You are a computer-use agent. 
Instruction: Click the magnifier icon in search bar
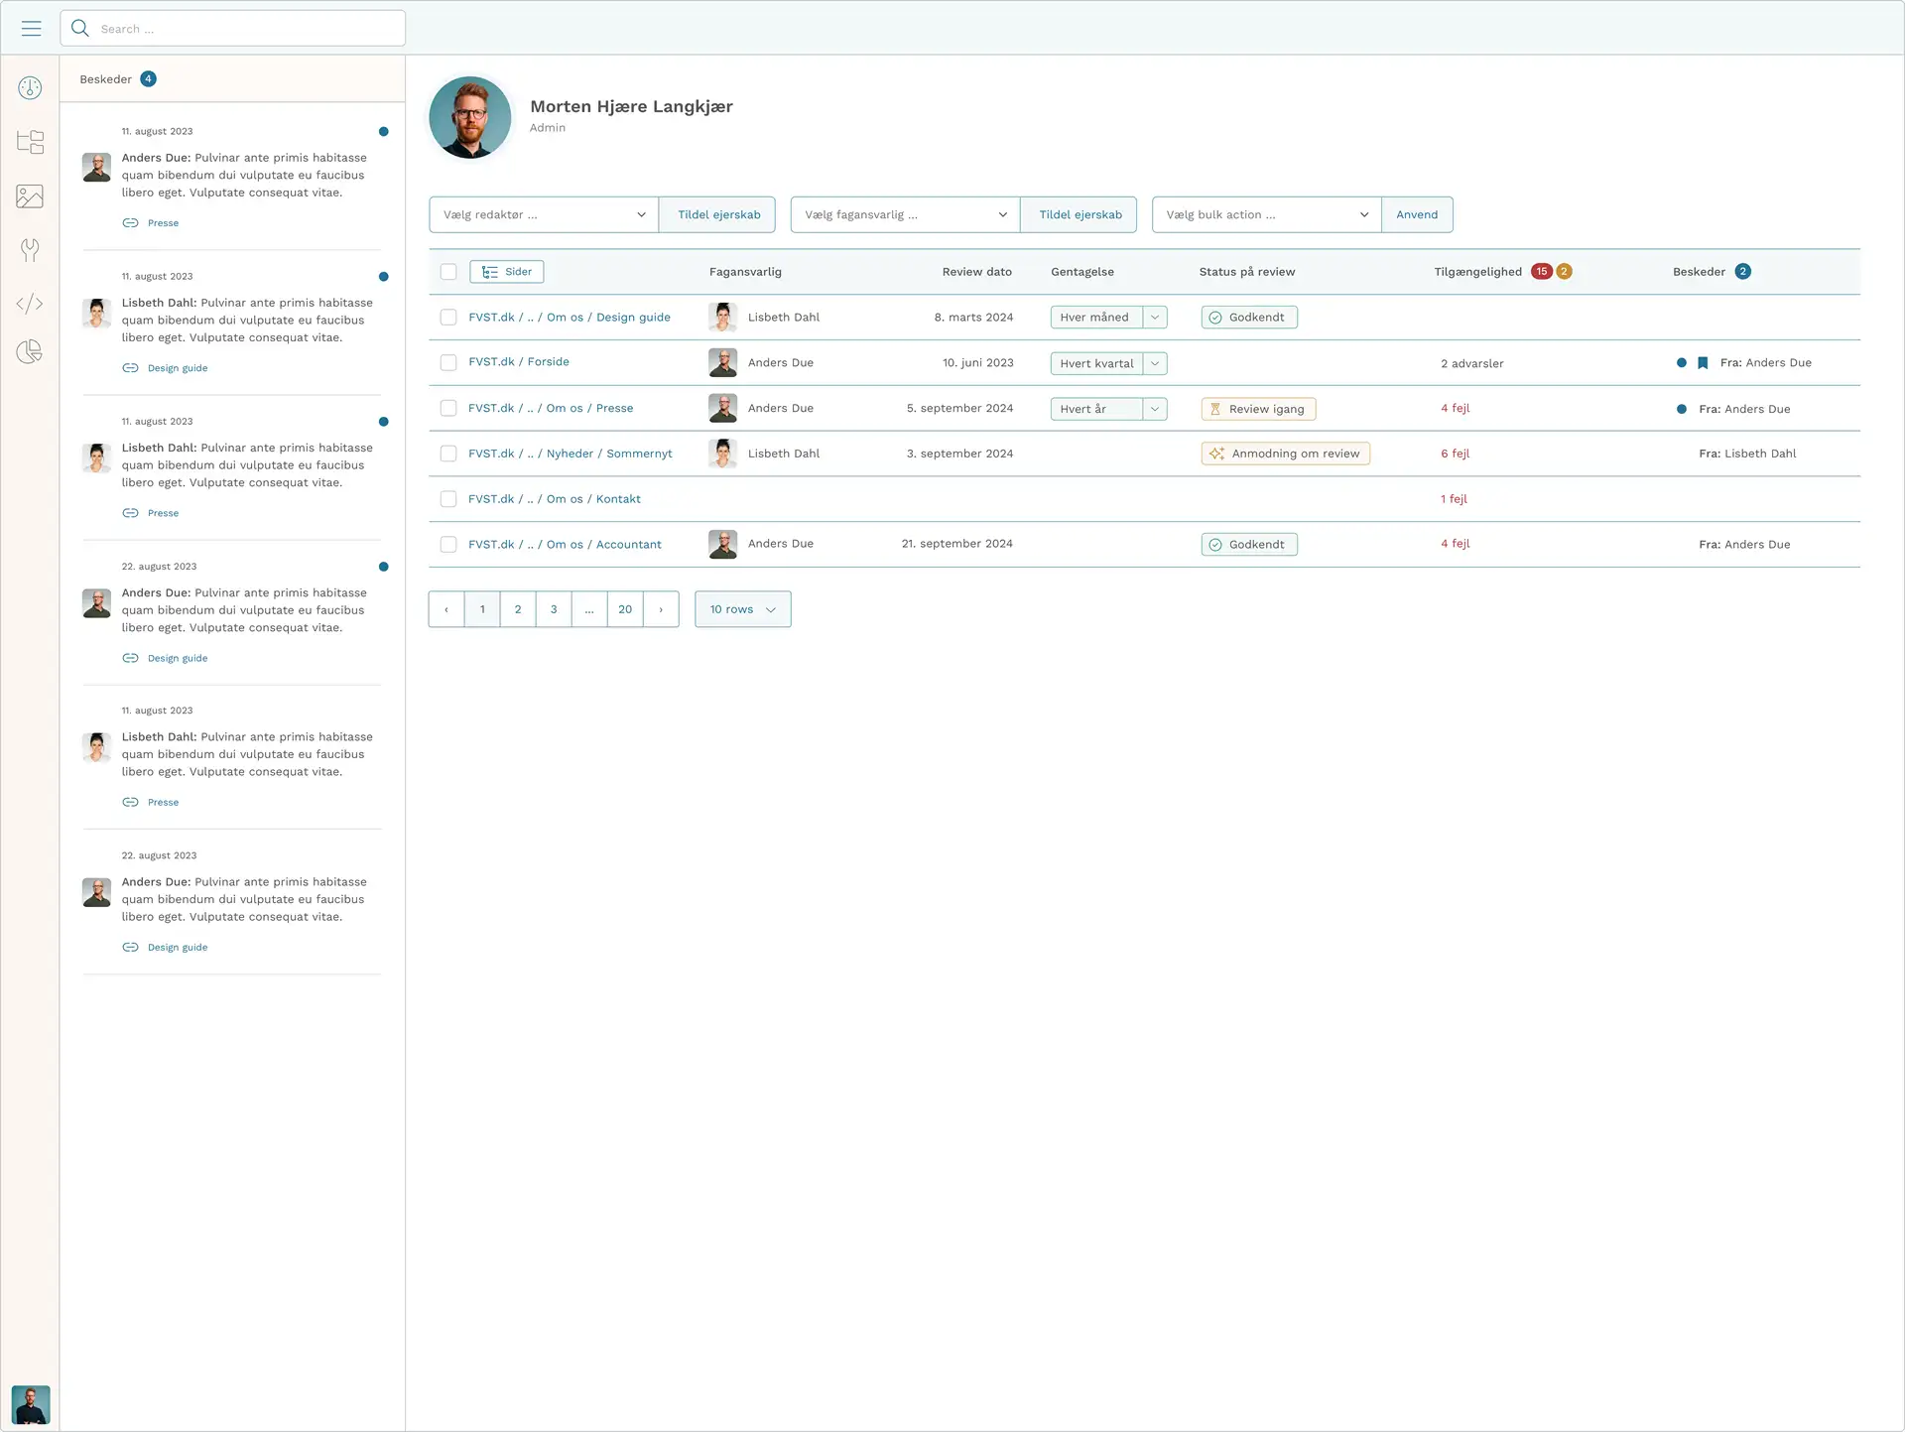click(x=80, y=29)
